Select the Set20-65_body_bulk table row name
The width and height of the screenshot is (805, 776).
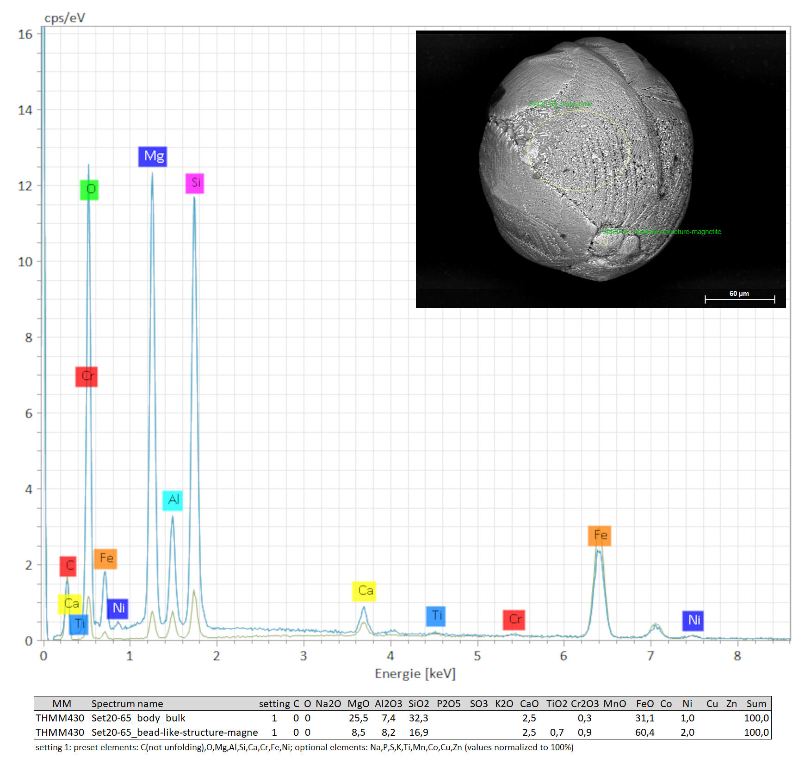coord(138,718)
